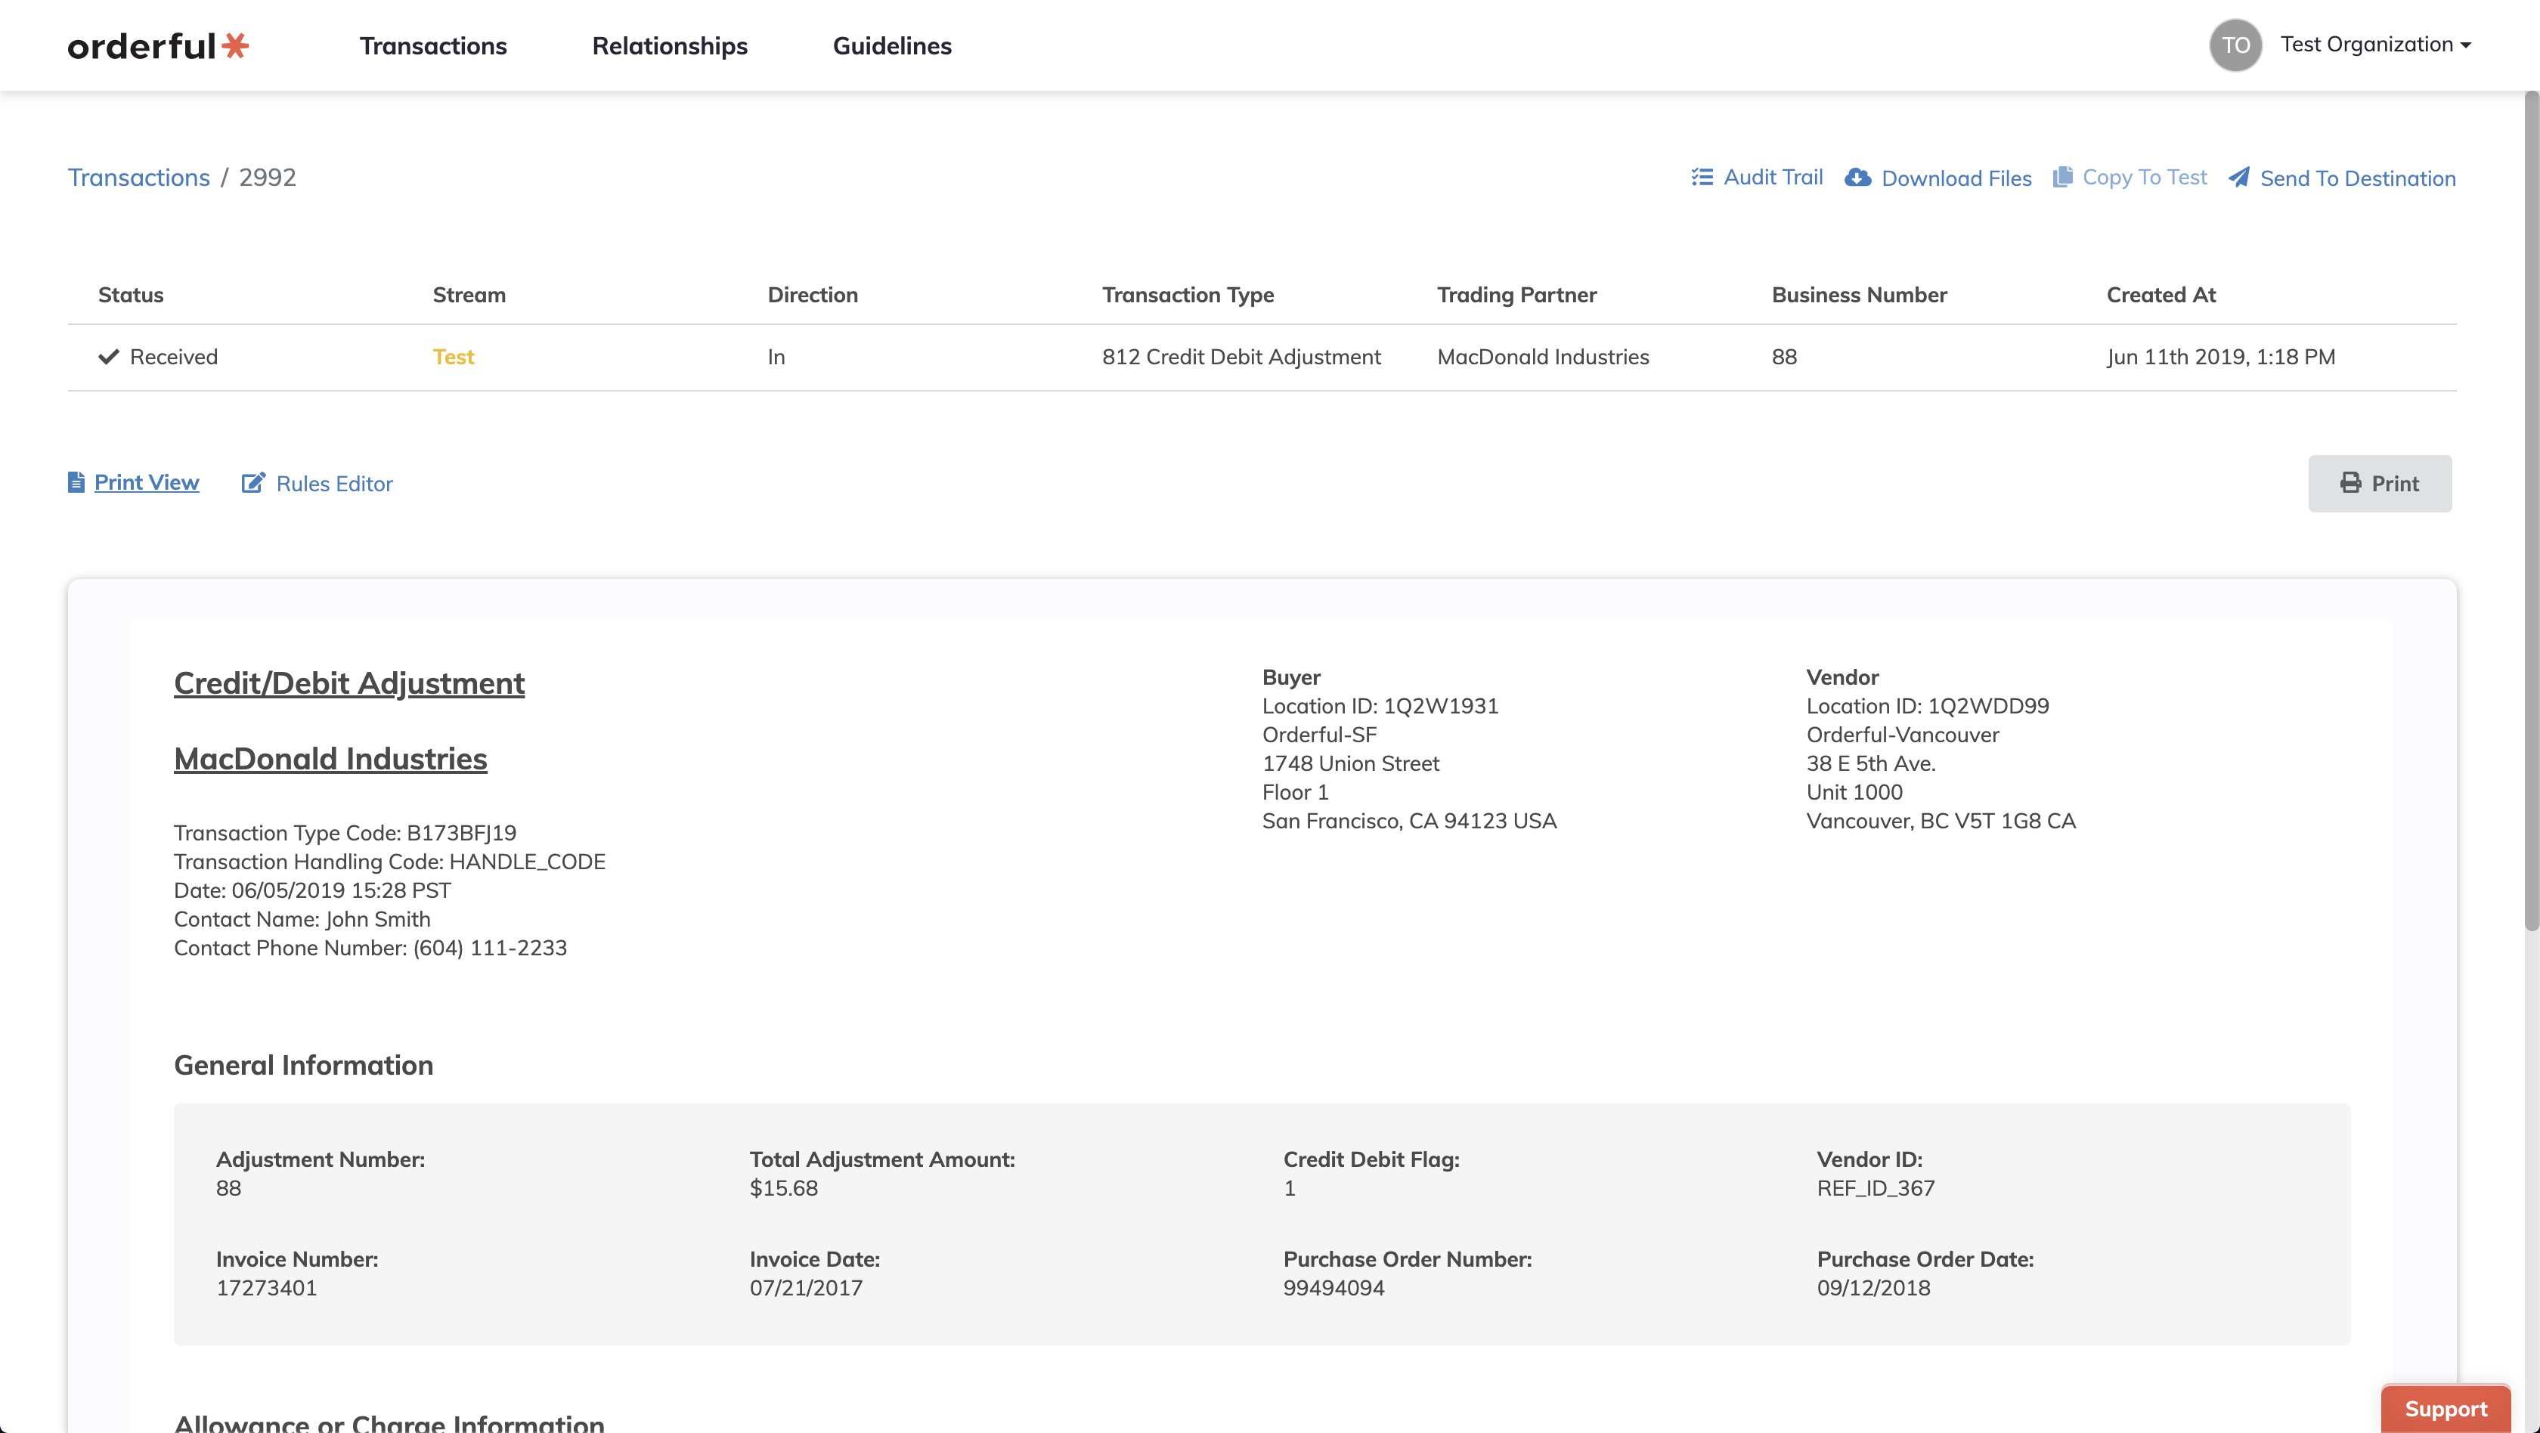Screen dimensions: 2540x1433
Task: Click the Print button
Action: pos(2379,483)
